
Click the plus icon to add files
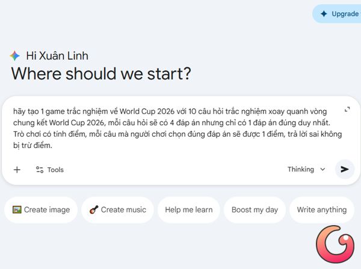(17, 170)
